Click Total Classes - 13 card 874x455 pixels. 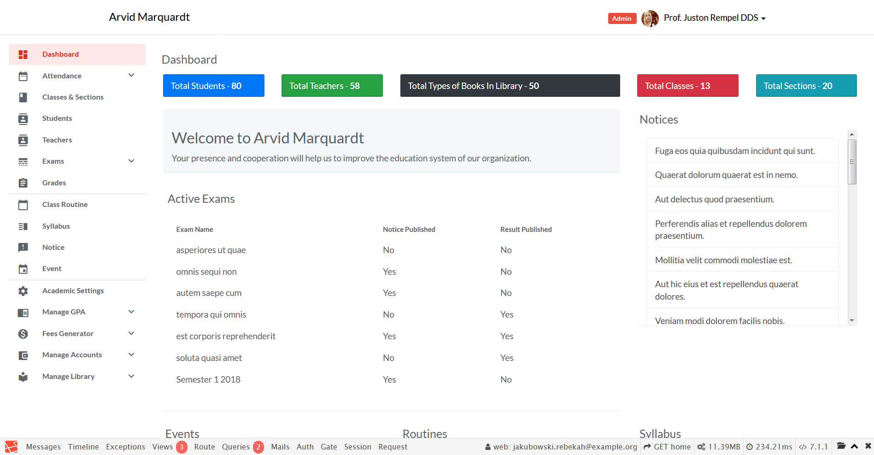688,86
